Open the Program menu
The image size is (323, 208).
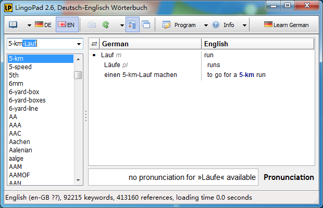185,25
